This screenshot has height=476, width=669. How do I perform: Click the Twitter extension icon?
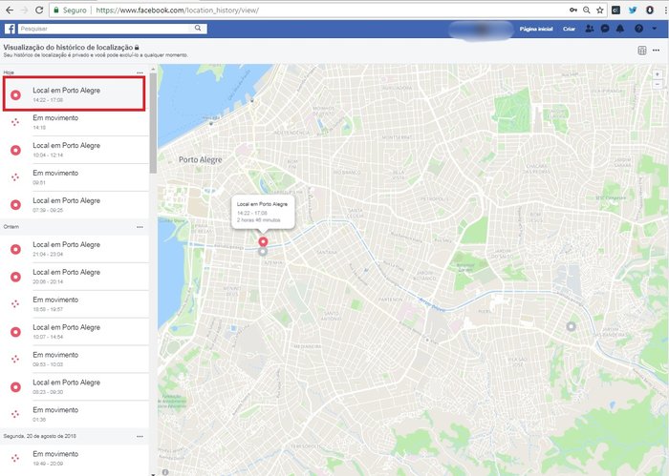(633, 10)
